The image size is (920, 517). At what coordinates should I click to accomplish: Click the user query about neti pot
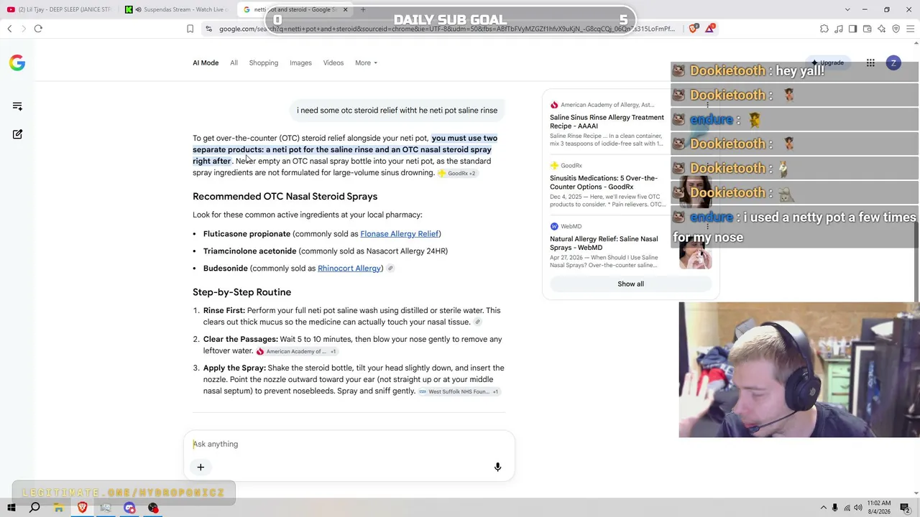tap(397, 111)
